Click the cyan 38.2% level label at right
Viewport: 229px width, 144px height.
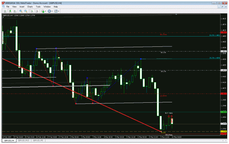[215, 58]
